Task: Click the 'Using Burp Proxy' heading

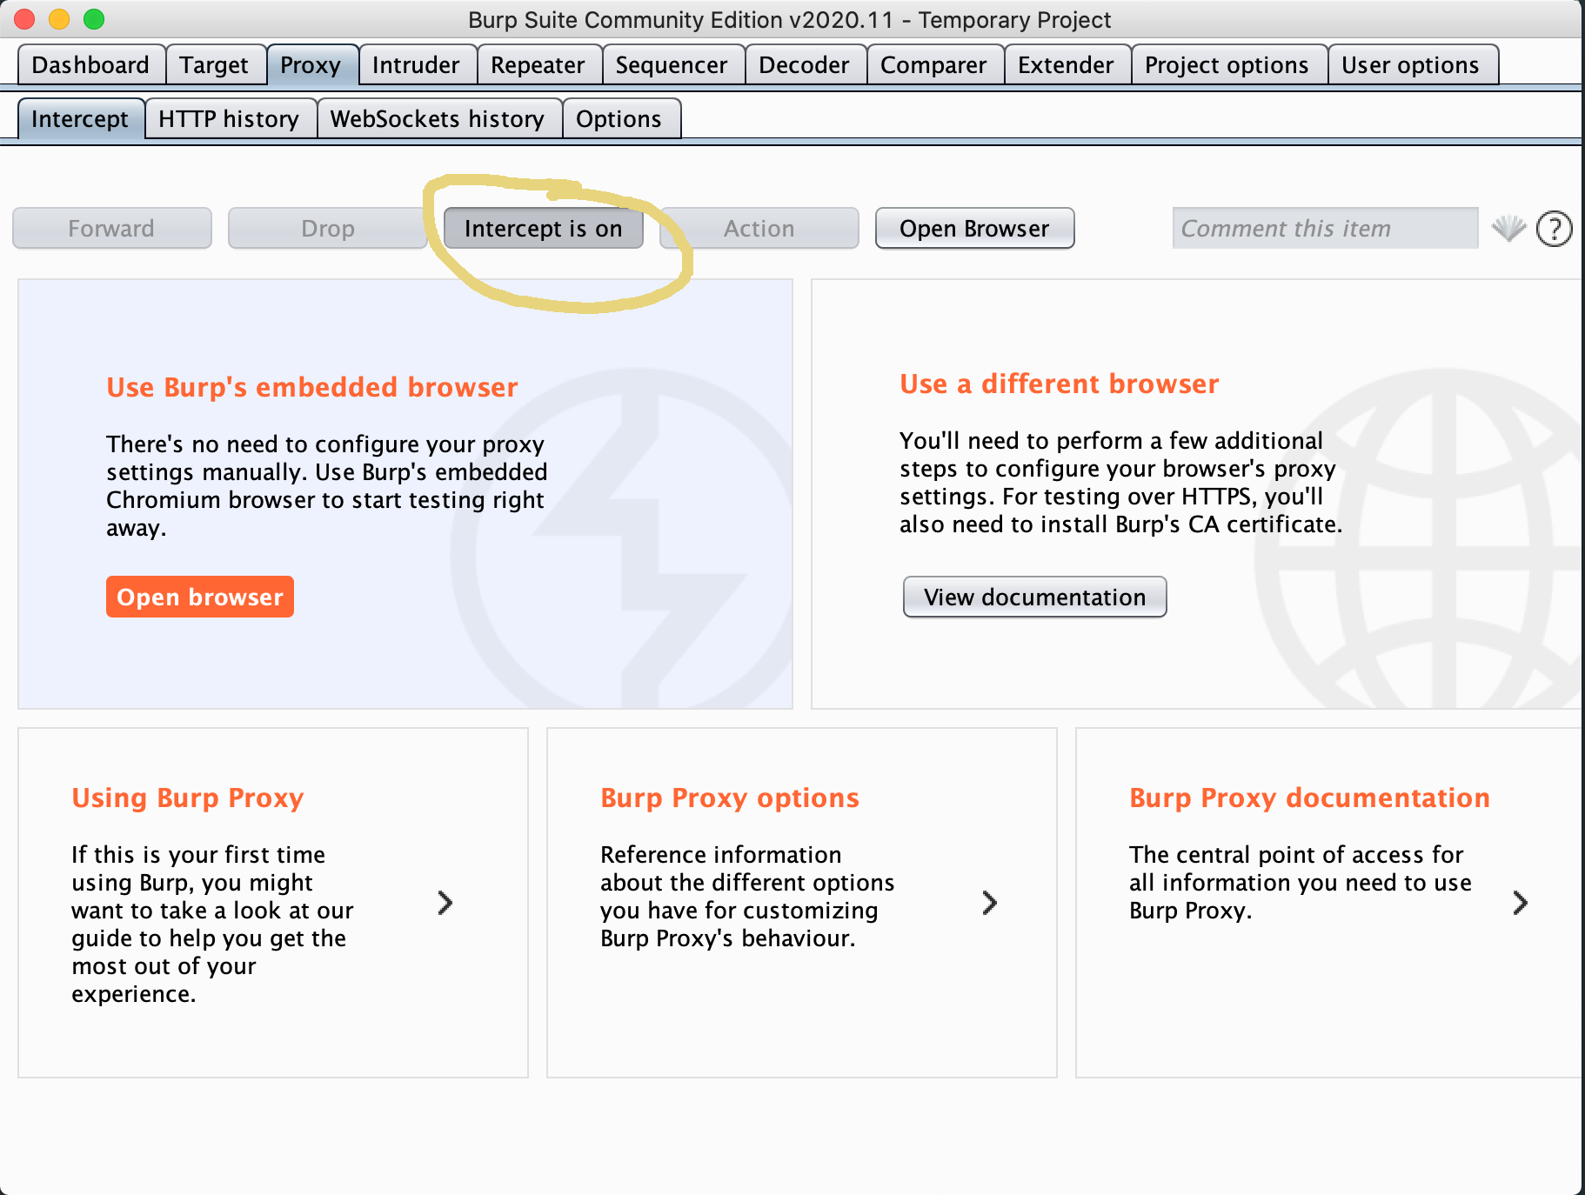Action: coord(188,798)
